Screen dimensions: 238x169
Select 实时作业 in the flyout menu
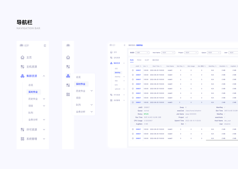[x=81, y=84]
